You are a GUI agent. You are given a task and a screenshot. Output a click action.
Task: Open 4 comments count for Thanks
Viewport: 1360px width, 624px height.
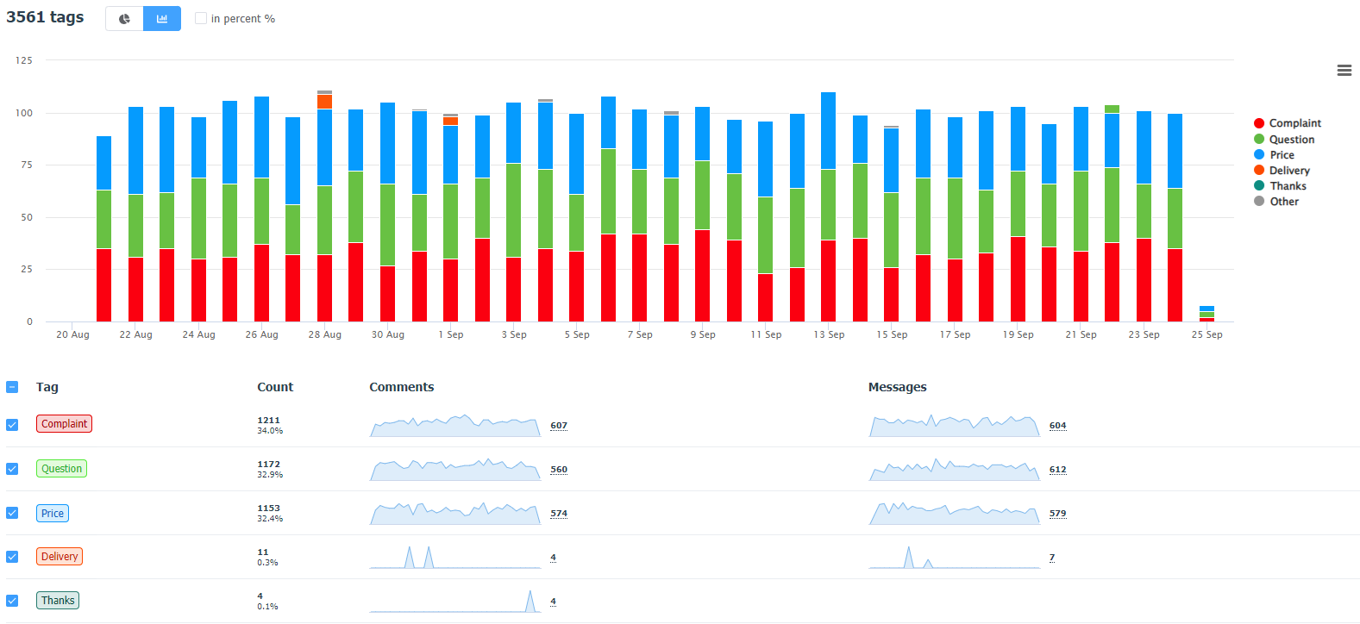pyautogui.click(x=554, y=602)
